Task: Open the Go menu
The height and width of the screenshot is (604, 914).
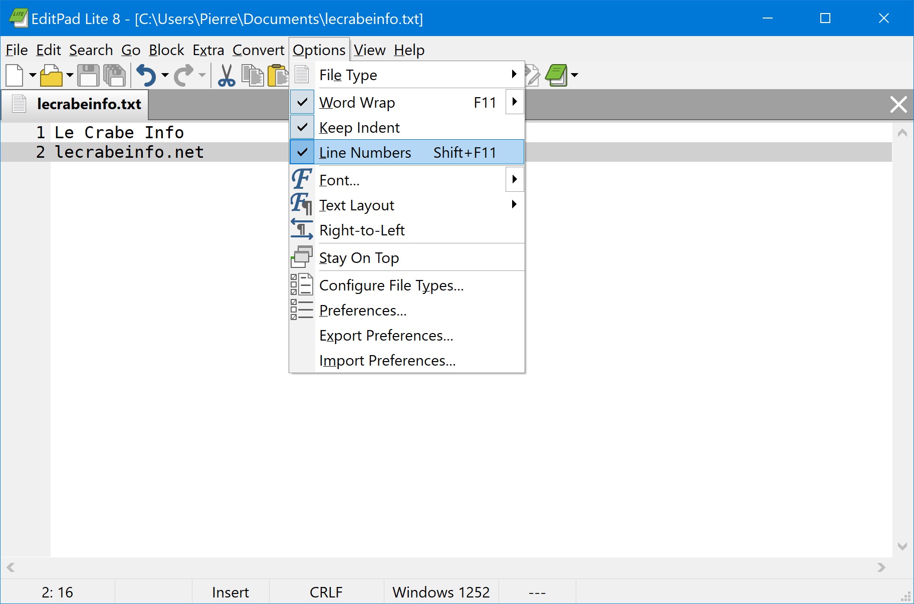Action: [131, 50]
